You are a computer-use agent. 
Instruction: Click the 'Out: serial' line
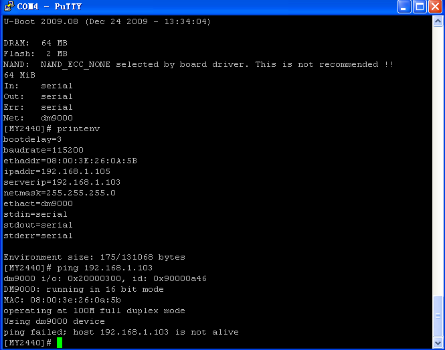(x=38, y=97)
